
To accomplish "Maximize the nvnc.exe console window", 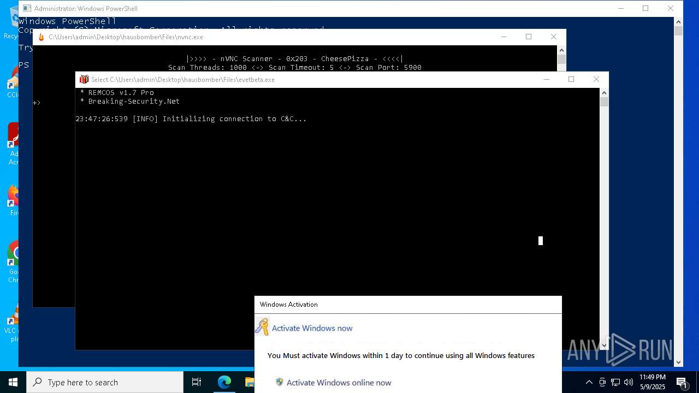I will [529, 37].
